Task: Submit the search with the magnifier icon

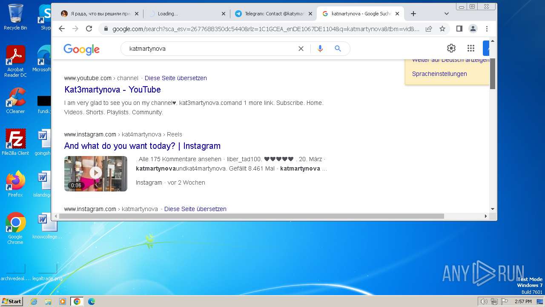Action: (x=338, y=49)
